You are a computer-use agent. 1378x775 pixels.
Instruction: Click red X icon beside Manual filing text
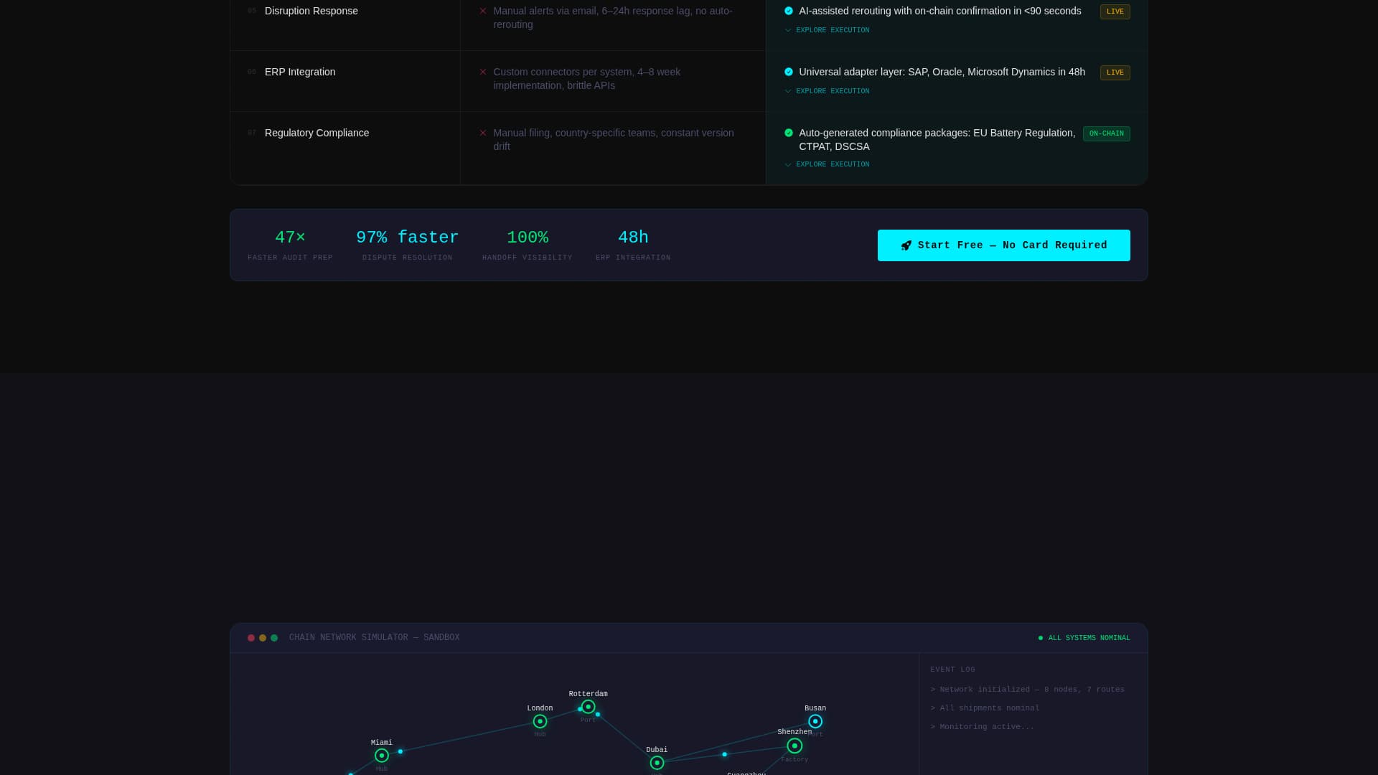[483, 133]
